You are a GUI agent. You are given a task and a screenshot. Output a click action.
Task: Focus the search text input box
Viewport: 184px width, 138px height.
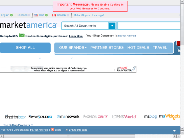(149, 26)
